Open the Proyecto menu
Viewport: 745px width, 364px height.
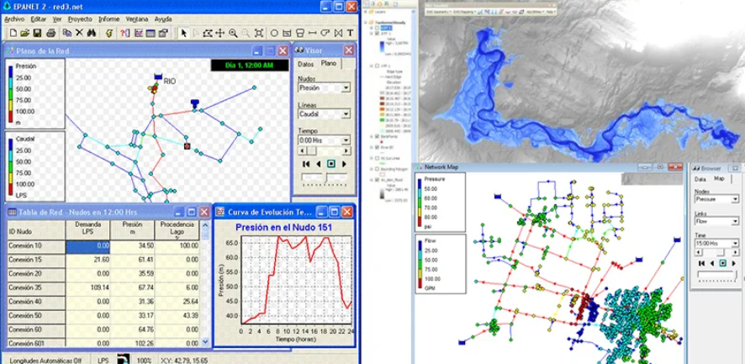click(x=80, y=18)
